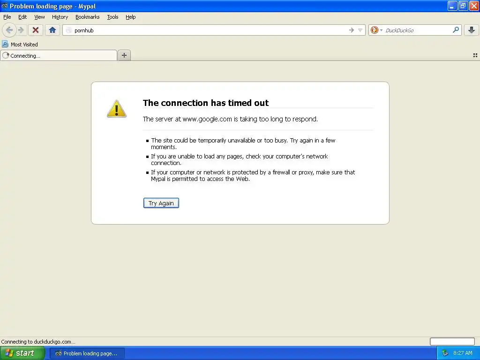Minimize the Mypal browser window
The image size is (480, 360).
[x=452, y=6]
